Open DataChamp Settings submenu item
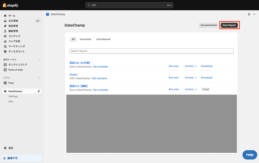The height and width of the screenshot is (163, 259). (x=13, y=96)
